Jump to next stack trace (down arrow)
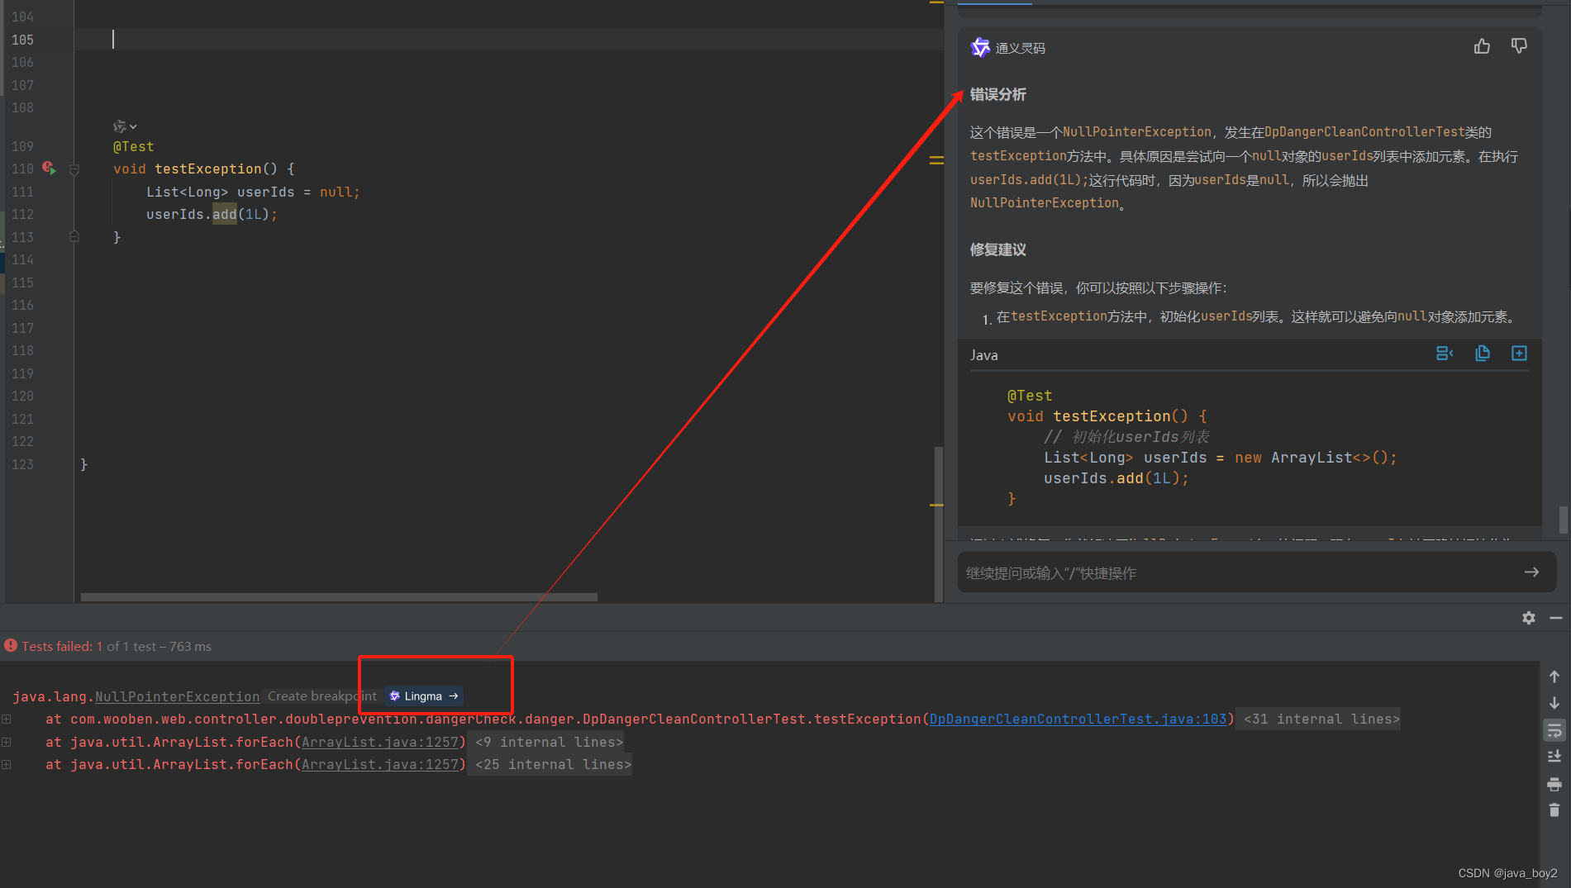 (1554, 703)
